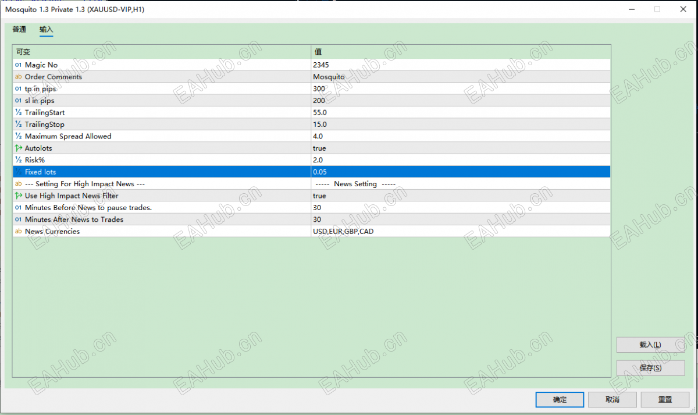Screen dimensions: 698x415
Task: Click the integer icon beside Minutes After News
Action: point(18,219)
